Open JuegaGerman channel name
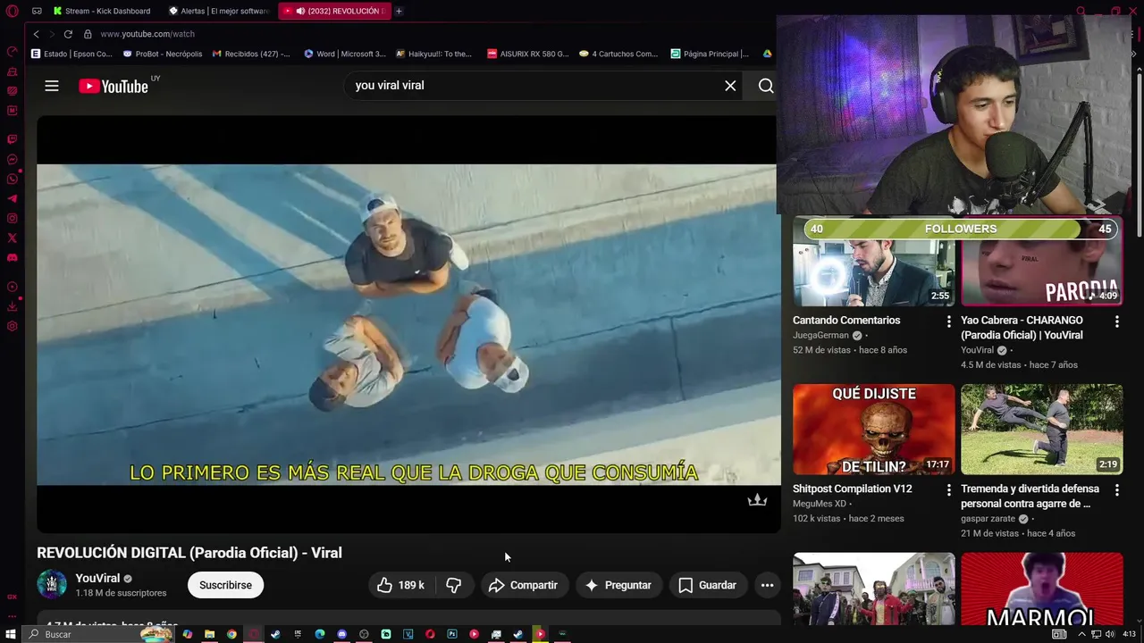1144x643 pixels. click(x=820, y=336)
